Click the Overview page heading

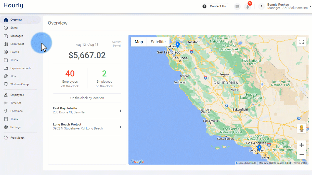(58, 23)
